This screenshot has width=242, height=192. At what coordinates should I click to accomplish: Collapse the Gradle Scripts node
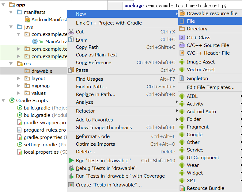coord(4,101)
